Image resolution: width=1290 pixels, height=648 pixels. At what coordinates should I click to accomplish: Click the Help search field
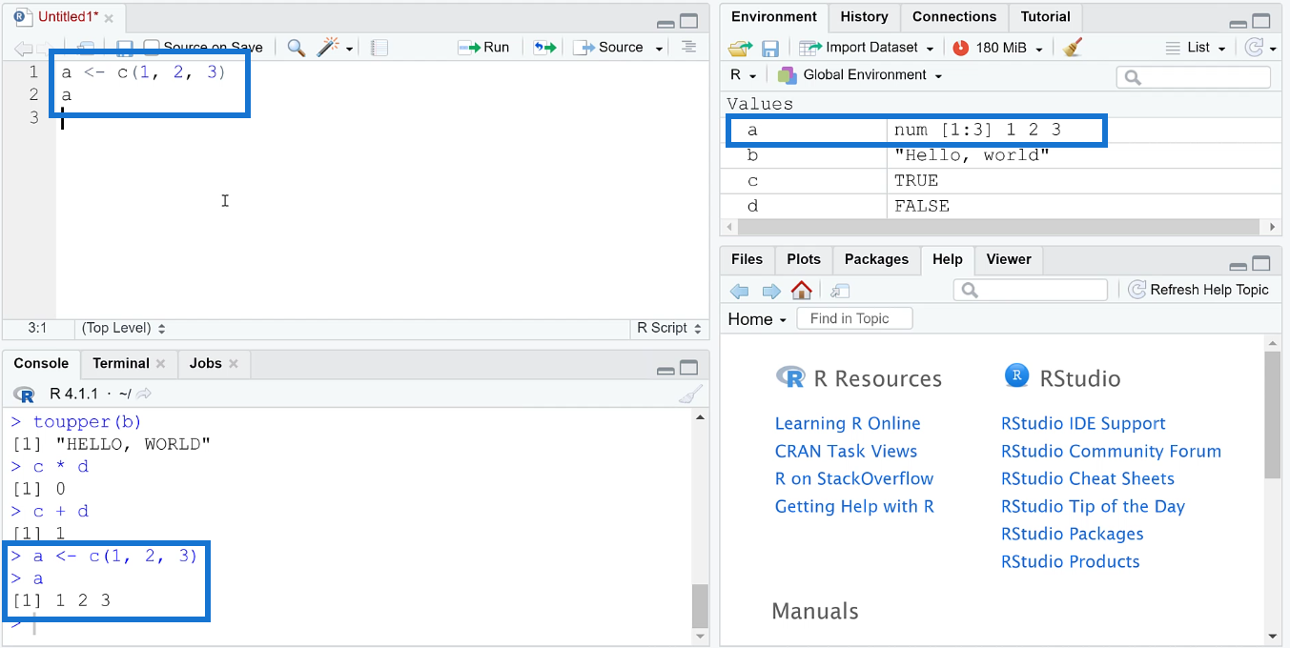click(1030, 290)
